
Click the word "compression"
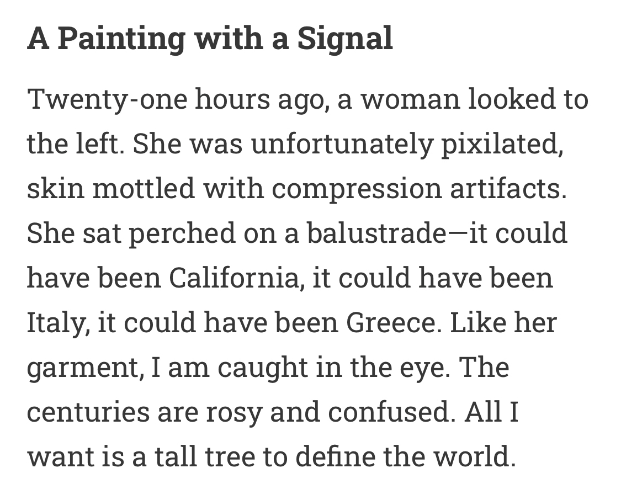pyautogui.click(x=356, y=189)
